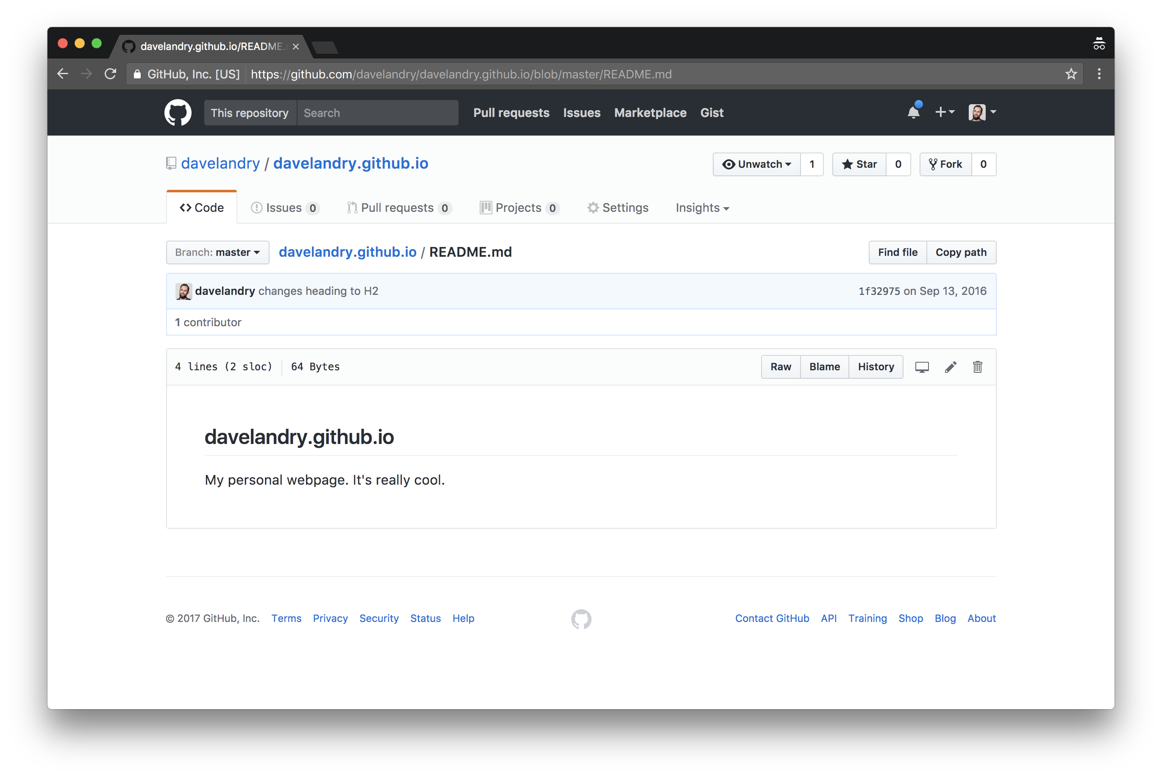Image resolution: width=1162 pixels, height=777 pixels.
Task: Open the user avatar profile menu
Action: tap(982, 113)
